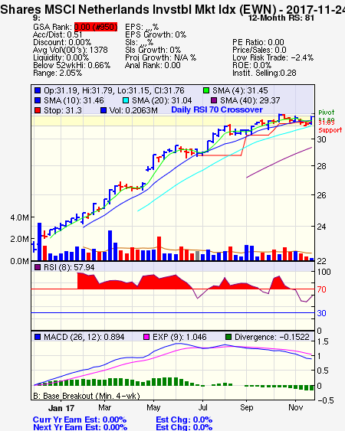Screen dimensions: 345x431
Task: Click the purple RSI (8) legend swatch
Action: click(38, 267)
